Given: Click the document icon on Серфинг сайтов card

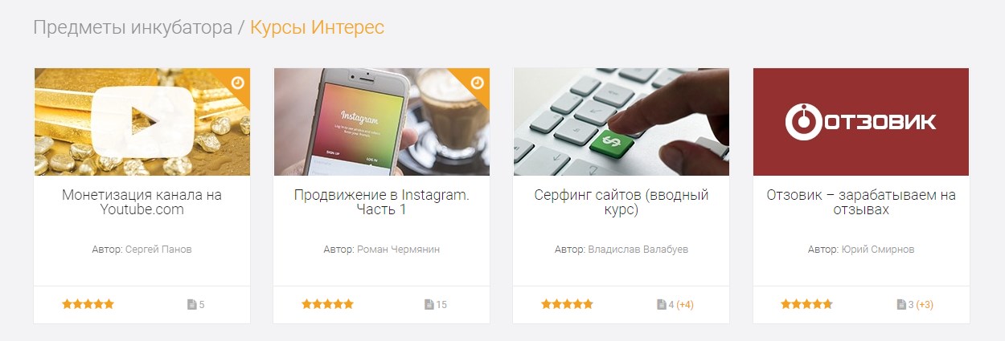Looking at the screenshot, I should 661,305.
